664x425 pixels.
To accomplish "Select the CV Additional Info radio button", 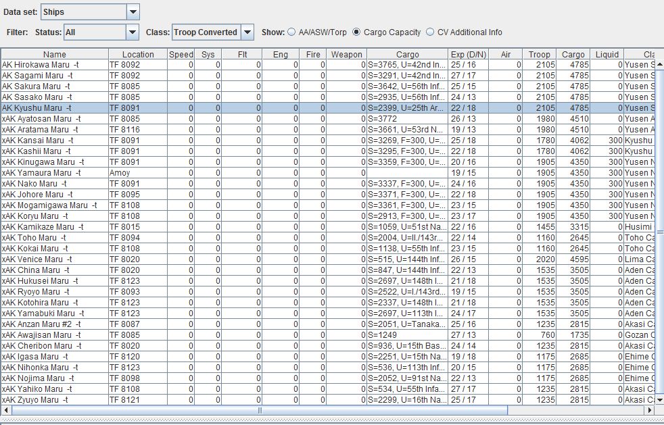I will click(x=430, y=32).
